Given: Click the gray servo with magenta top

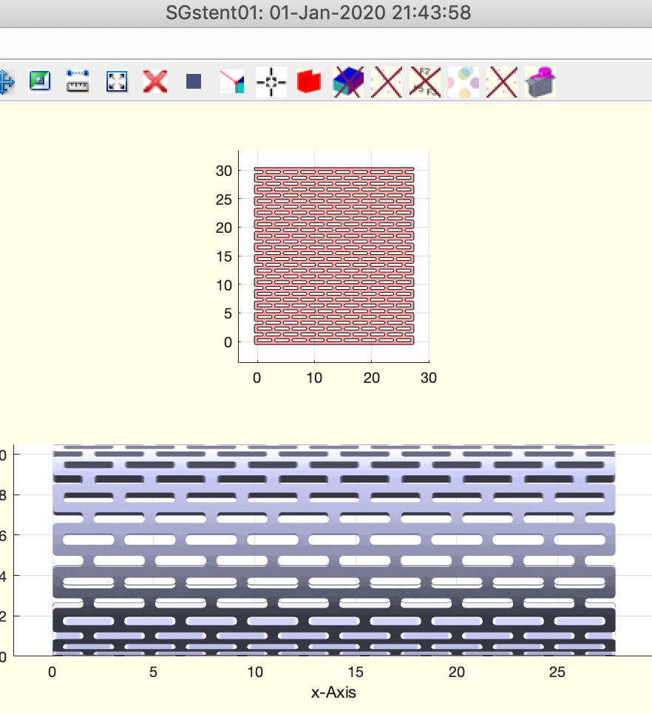Looking at the screenshot, I should tap(540, 81).
